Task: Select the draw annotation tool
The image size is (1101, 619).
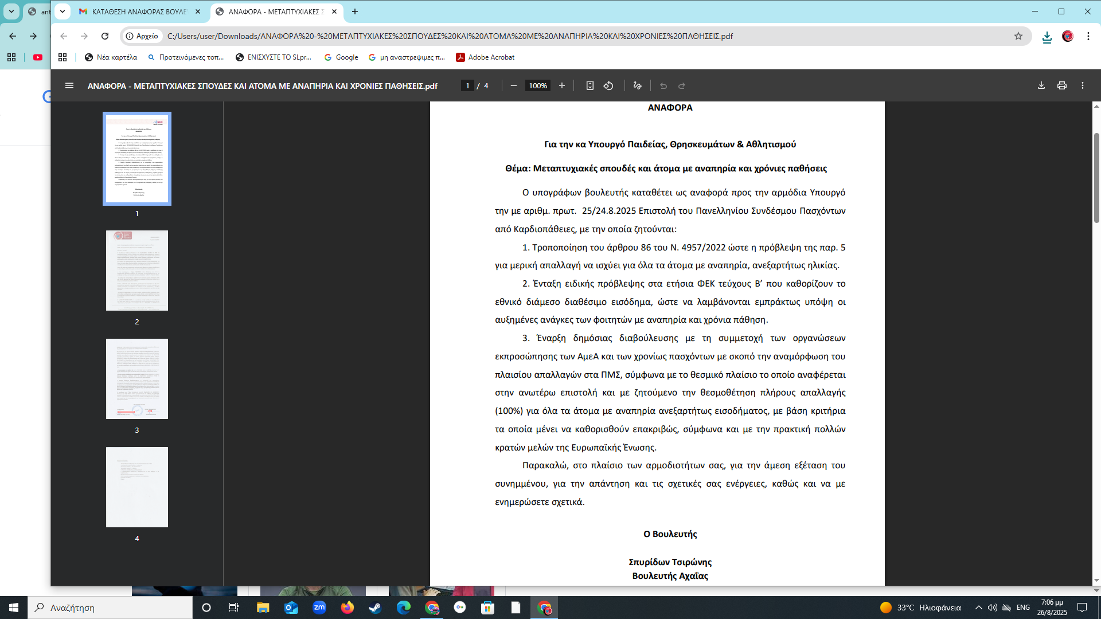Action: pyautogui.click(x=637, y=85)
